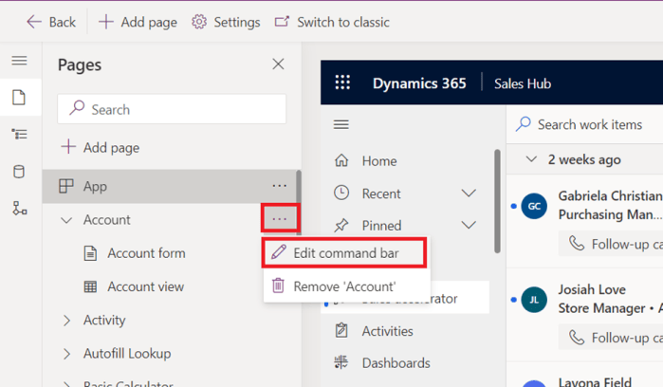663x387 pixels.
Task: Expand the Recent chevron
Action: pos(469,193)
